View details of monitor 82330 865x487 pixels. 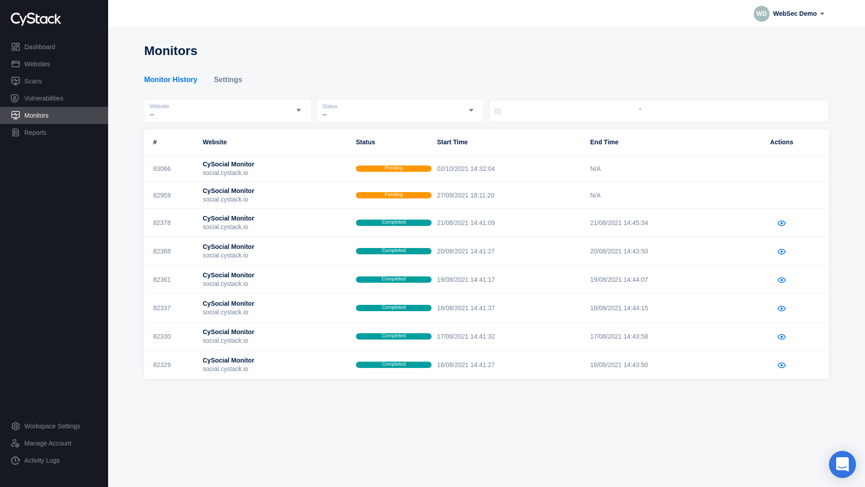[782, 337]
